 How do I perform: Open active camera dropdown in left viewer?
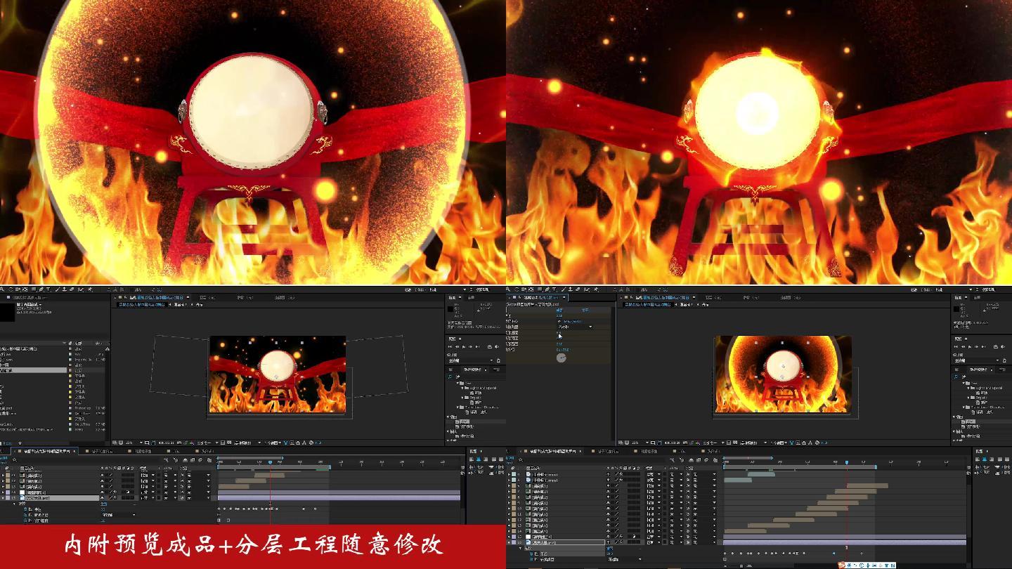point(247,443)
